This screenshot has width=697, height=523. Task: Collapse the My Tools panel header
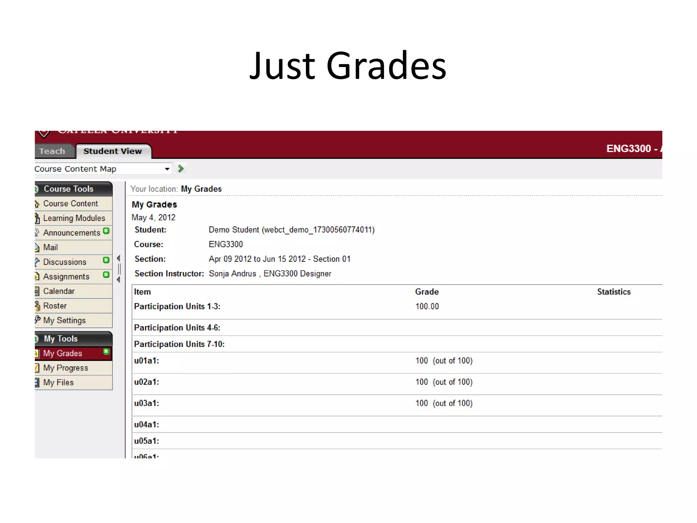coord(74,339)
